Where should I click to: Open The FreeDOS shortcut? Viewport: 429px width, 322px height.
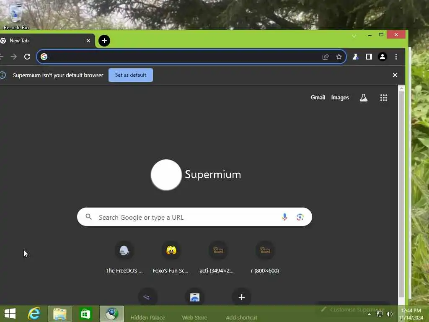click(x=124, y=257)
